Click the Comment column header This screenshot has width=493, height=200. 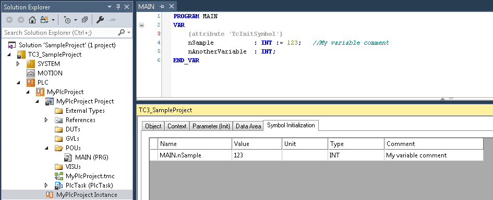[x=434, y=144]
